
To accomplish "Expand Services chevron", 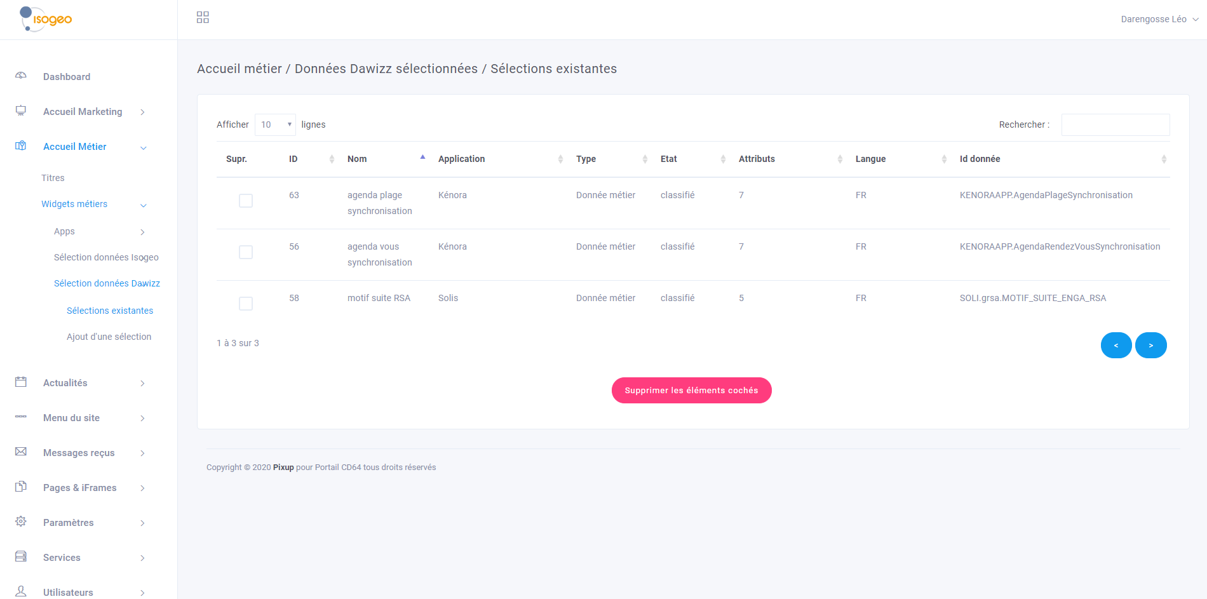I will [142, 558].
